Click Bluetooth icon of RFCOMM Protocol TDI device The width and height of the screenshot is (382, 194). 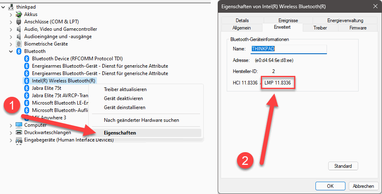point(27,59)
